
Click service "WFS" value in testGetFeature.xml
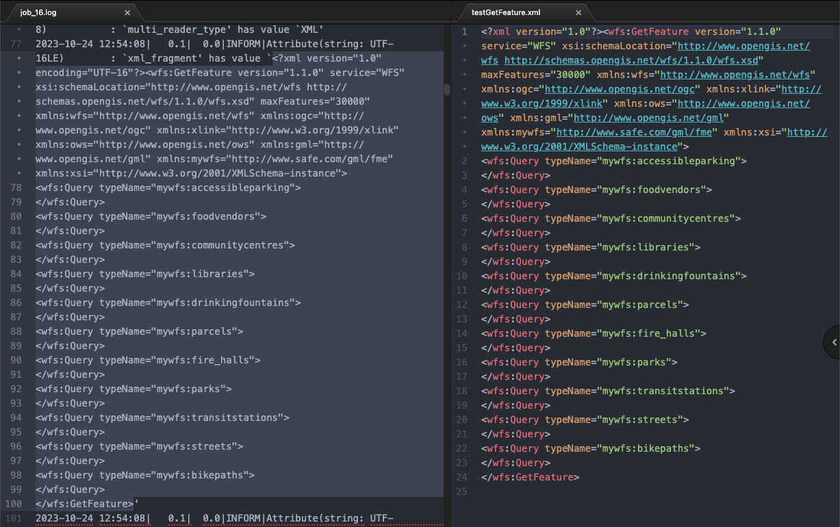[542, 46]
